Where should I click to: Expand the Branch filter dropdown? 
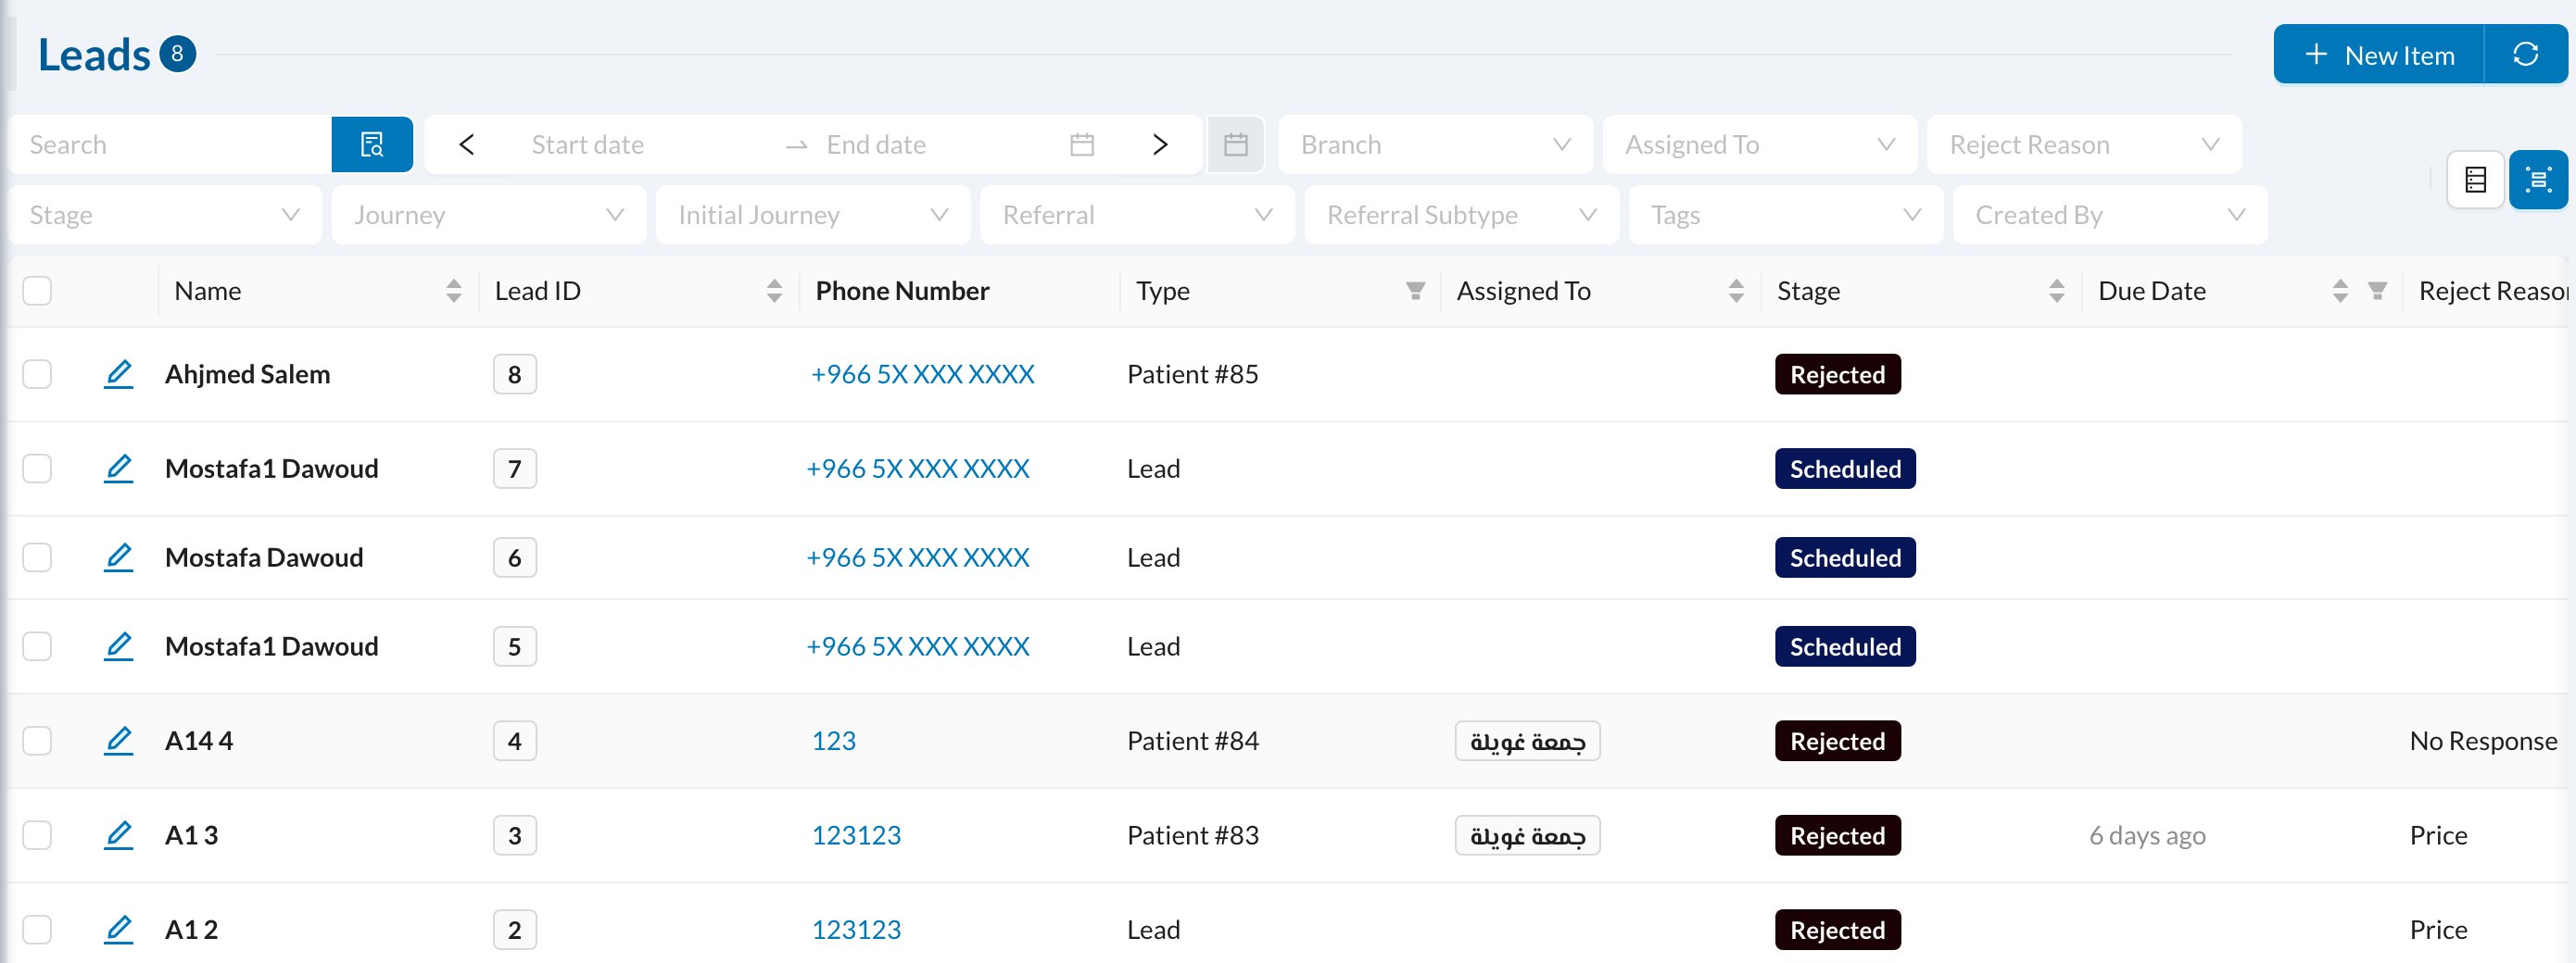click(x=1436, y=144)
